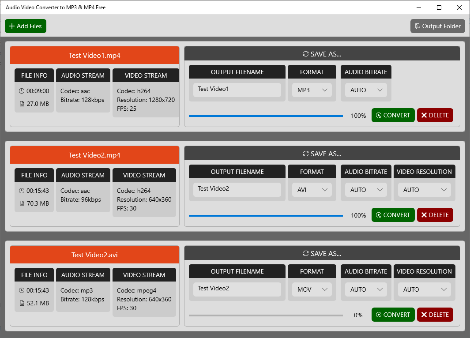Viewport: 470px width, 338px height.
Task: Click the SAVE AS header of Test Video2.mp4
Action: [x=322, y=154]
